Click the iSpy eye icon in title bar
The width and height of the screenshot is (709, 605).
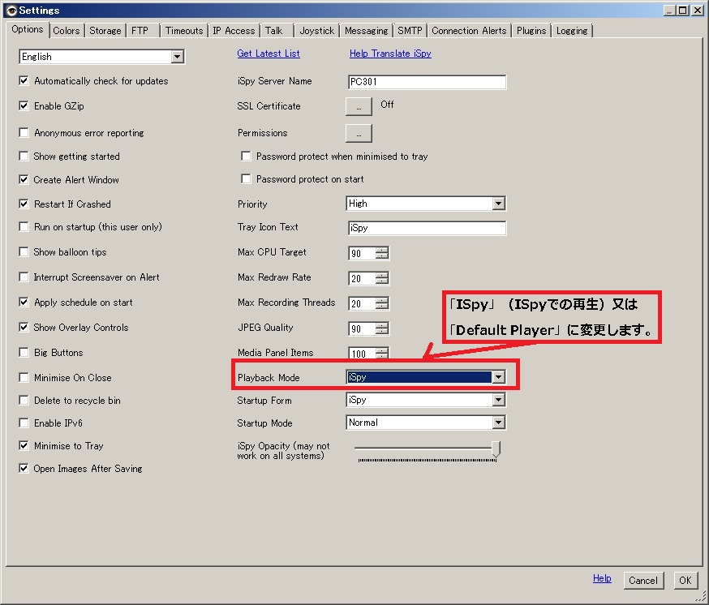(11, 11)
